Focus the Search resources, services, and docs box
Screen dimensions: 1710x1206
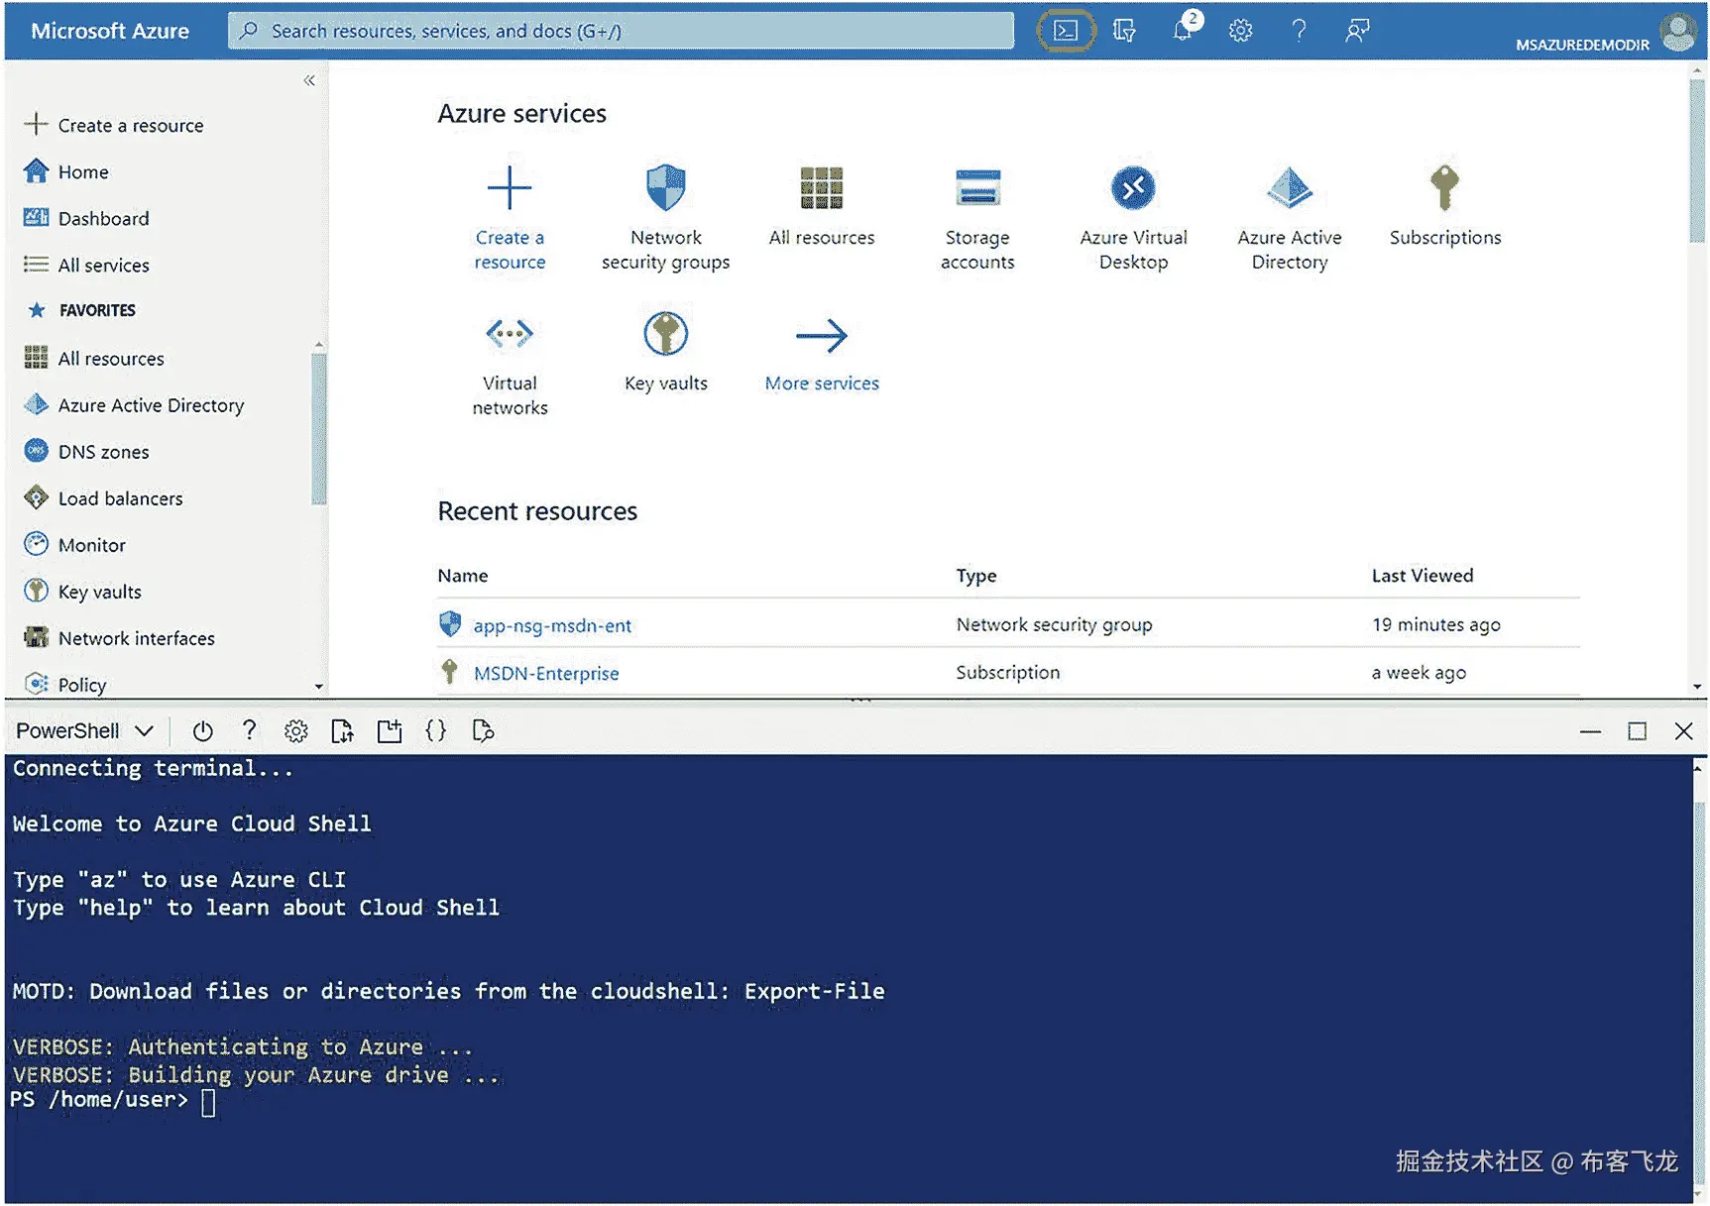point(622,31)
